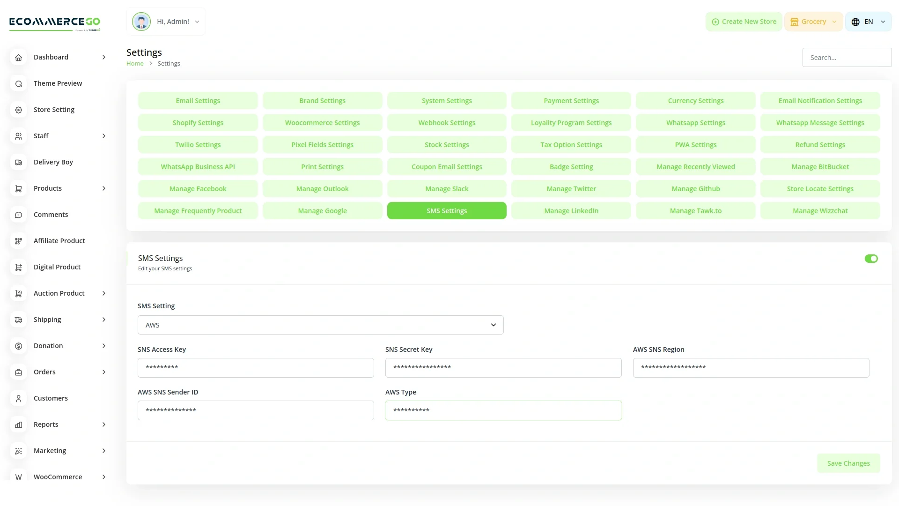Click the Comments bubble icon
This screenshot has width=899, height=506.
click(19, 215)
